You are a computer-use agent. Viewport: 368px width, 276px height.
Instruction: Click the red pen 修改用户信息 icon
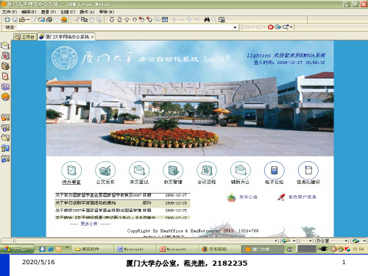coord(281,197)
